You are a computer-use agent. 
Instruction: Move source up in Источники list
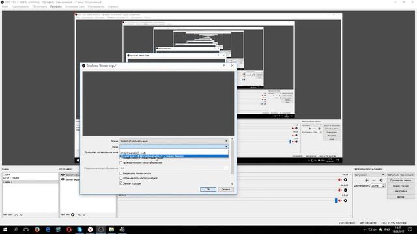pyautogui.click(x=79, y=215)
